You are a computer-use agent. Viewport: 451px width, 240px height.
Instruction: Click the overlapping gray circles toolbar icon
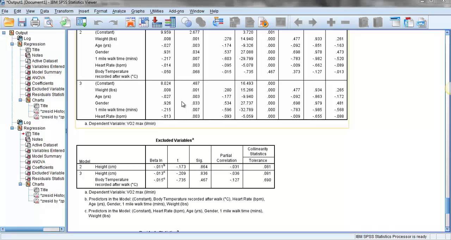click(201, 23)
